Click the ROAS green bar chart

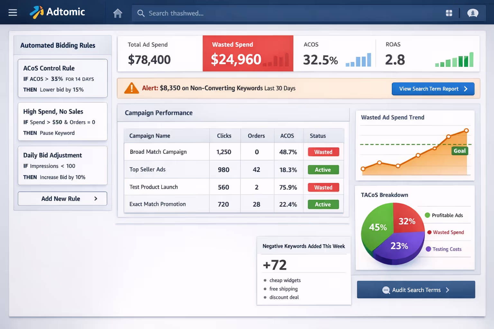point(454,59)
